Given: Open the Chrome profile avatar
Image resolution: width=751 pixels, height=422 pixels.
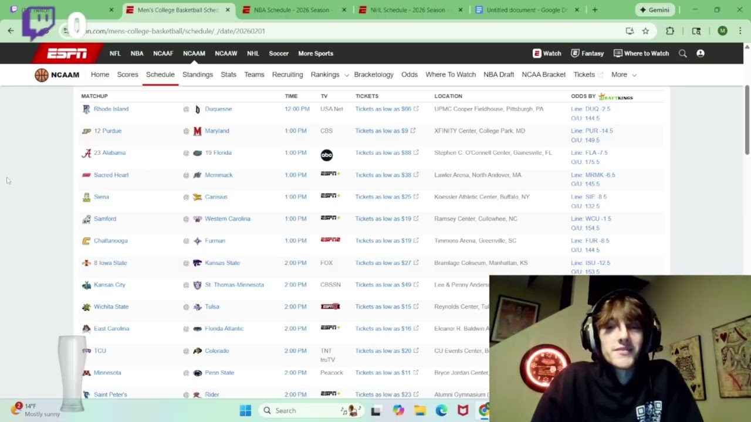Looking at the screenshot, I should click(x=722, y=31).
